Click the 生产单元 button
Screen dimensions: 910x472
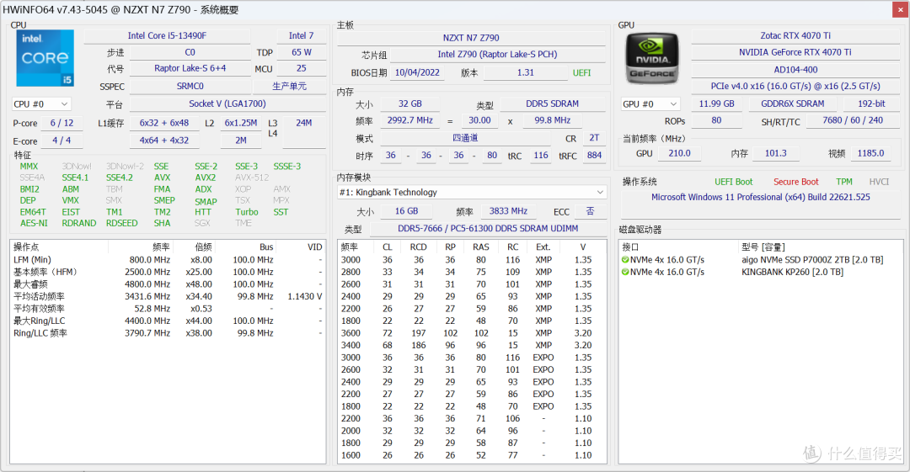point(290,87)
